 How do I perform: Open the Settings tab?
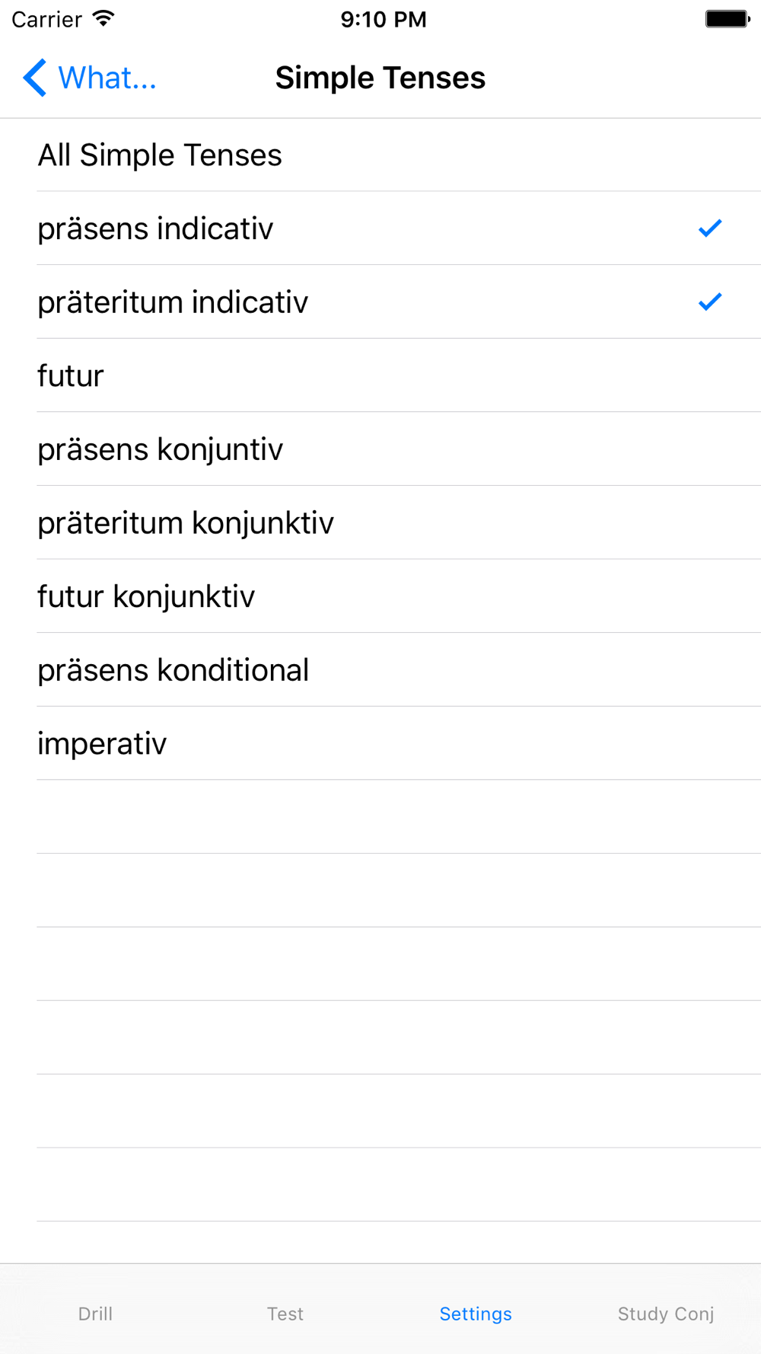pyautogui.click(x=476, y=1314)
